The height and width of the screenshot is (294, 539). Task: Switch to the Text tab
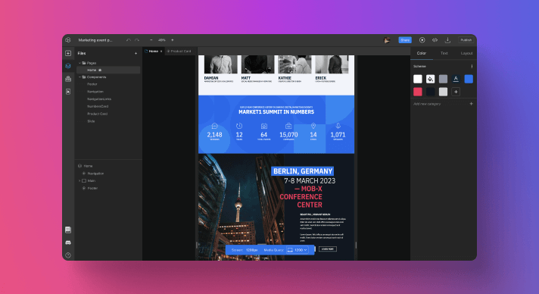click(444, 53)
